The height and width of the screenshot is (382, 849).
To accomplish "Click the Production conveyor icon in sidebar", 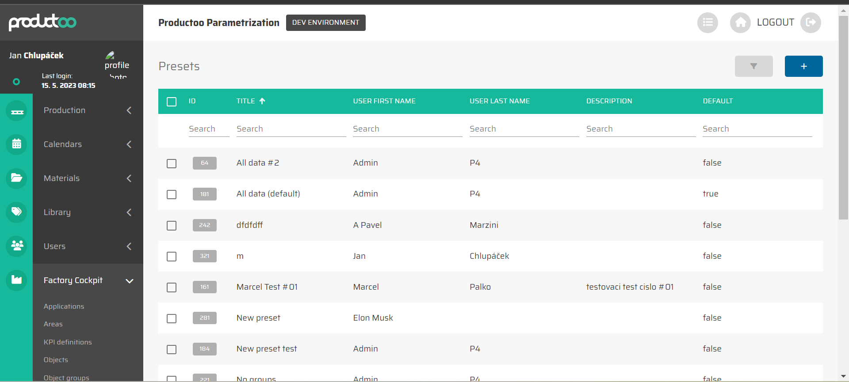I will click(17, 111).
